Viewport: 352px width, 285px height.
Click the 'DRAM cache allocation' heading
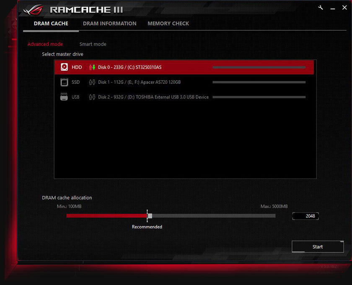[x=67, y=198]
